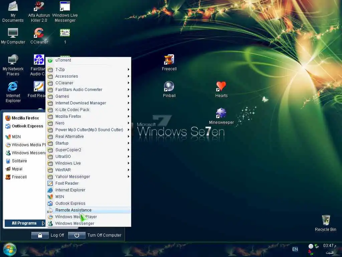The height and width of the screenshot is (257, 342).
Task: Launch Windows Messenger from programs list
Action: coord(89,224)
